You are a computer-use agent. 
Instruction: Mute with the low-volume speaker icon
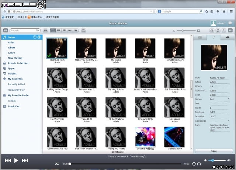pyautogui.click(x=205, y=160)
